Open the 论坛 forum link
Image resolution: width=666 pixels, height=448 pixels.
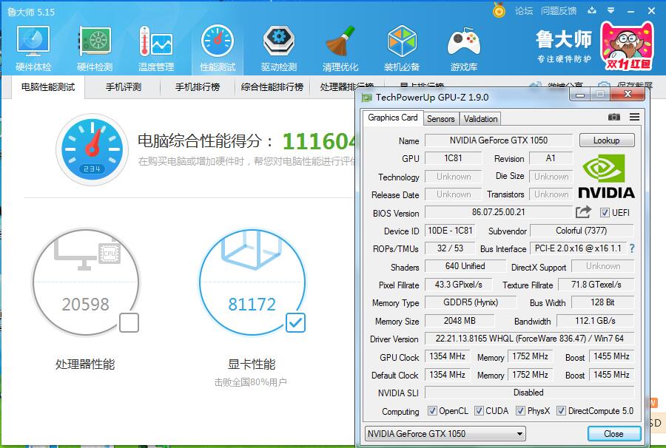[x=524, y=10]
